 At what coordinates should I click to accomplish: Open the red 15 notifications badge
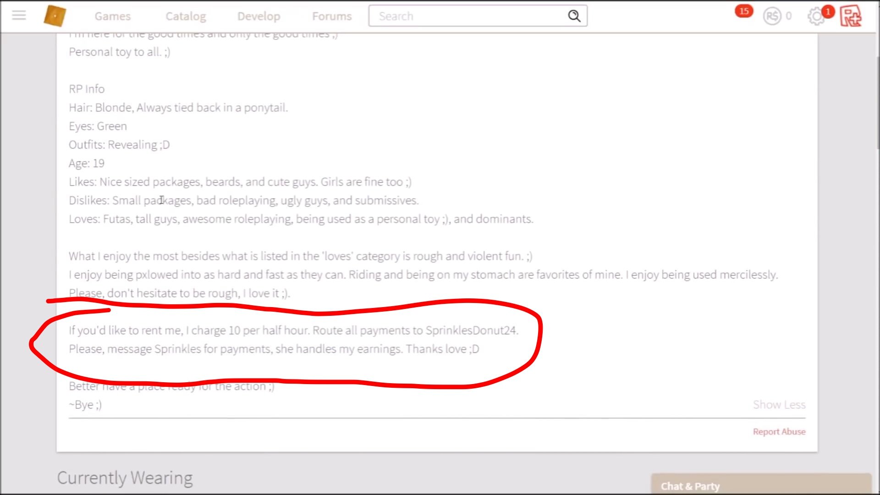click(743, 11)
